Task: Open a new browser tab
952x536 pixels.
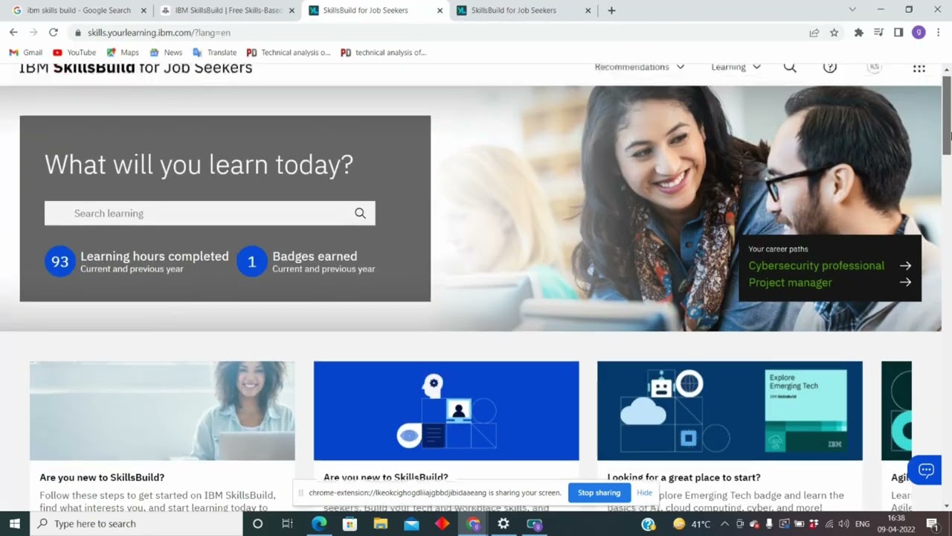Action: [611, 10]
